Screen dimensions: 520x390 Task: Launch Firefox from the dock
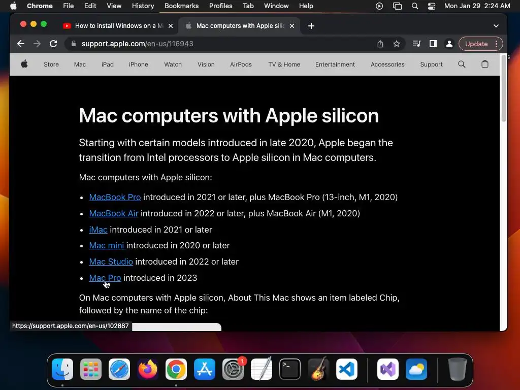pos(148,369)
